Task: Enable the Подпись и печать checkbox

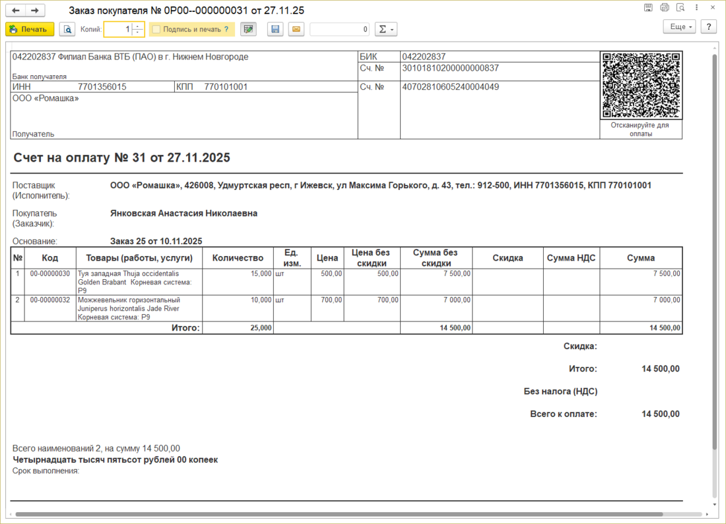Action: (156, 29)
